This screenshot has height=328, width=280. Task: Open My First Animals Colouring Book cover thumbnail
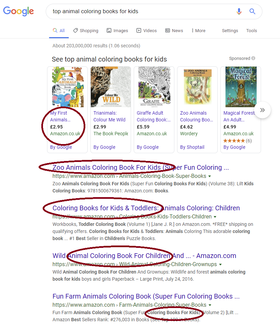click(x=67, y=87)
